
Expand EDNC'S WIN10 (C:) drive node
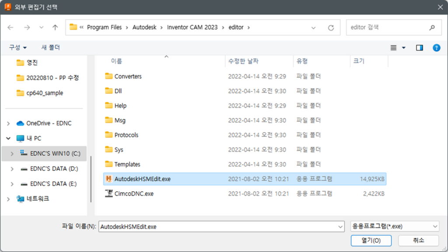[12, 154]
